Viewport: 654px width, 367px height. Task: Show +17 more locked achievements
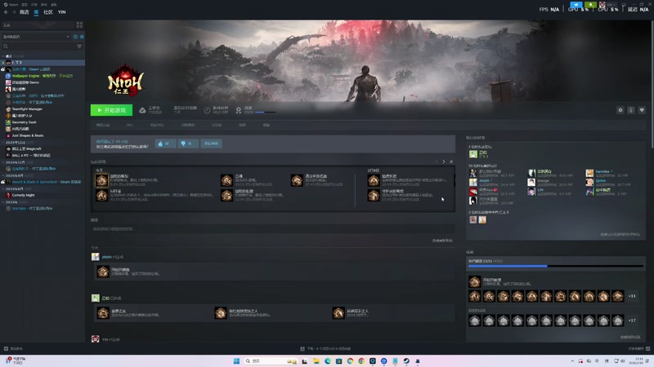pyautogui.click(x=632, y=321)
